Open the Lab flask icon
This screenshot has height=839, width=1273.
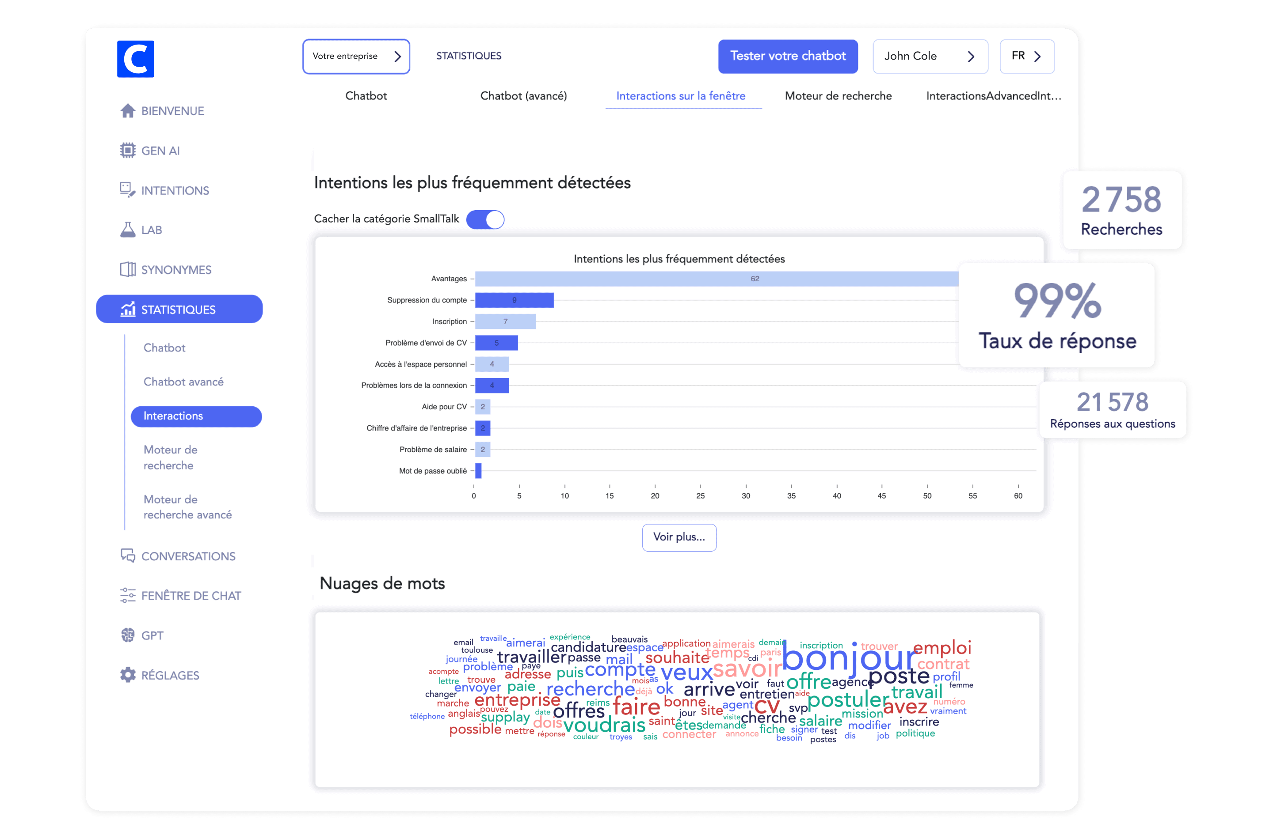click(127, 230)
